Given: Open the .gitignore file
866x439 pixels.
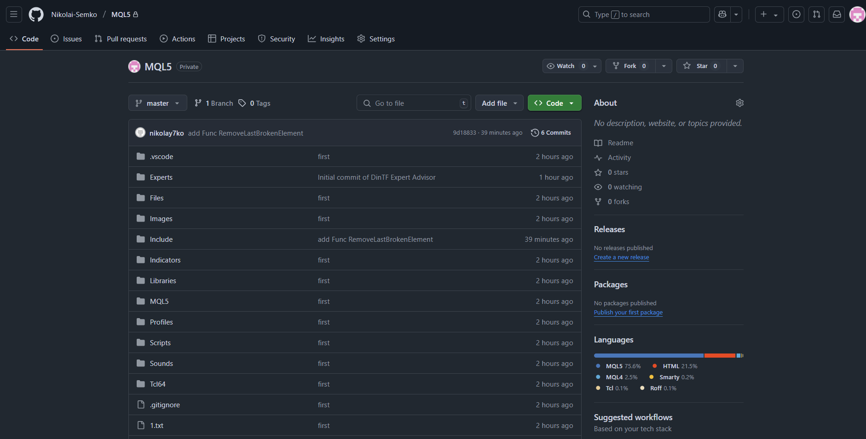Looking at the screenshot, I should 165,405.
